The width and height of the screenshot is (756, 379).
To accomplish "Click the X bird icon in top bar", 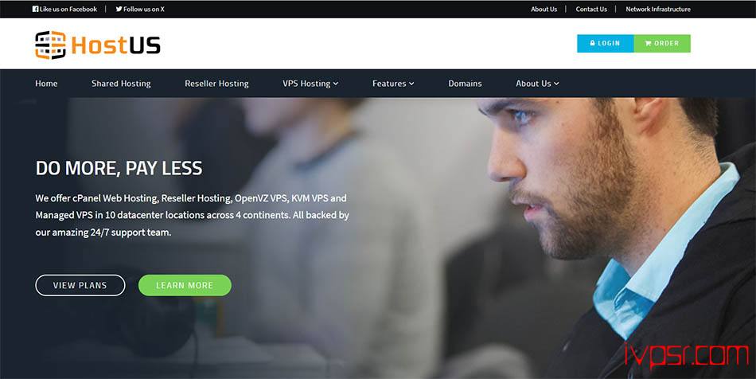I will tap(119, 9).
